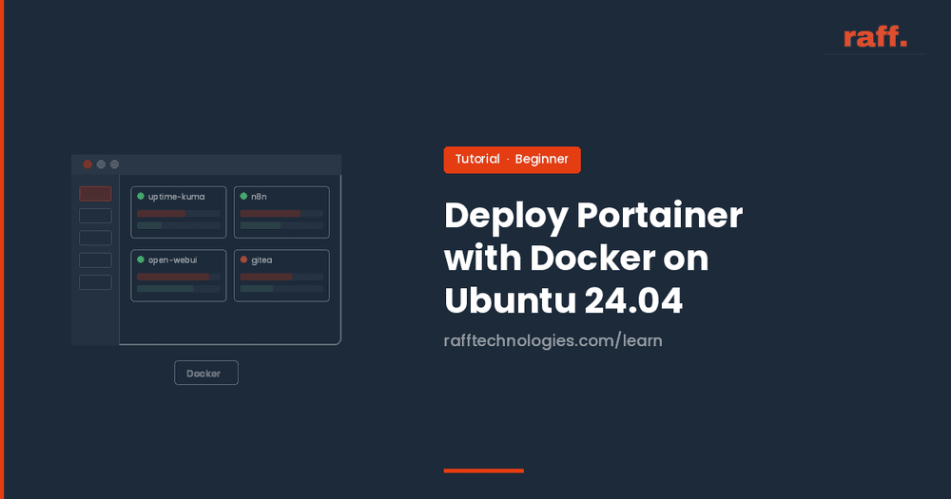The height and width of the screenshot is (499, 951).
Task: Click green status dot beside uptime-kuma
Action: point(141,197)
